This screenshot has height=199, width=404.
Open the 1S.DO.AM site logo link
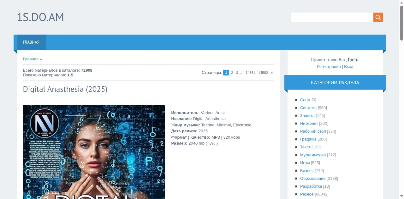pyautogui.click(x=40, y=17)
